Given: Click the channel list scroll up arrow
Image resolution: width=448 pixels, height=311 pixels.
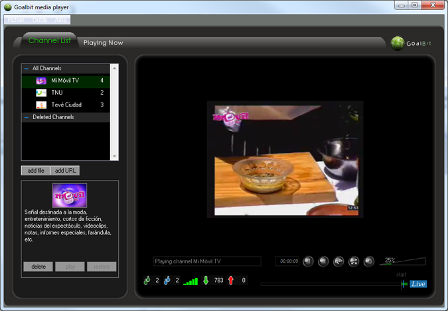Looking at the screenshot, I should click(x=114, y=68).
